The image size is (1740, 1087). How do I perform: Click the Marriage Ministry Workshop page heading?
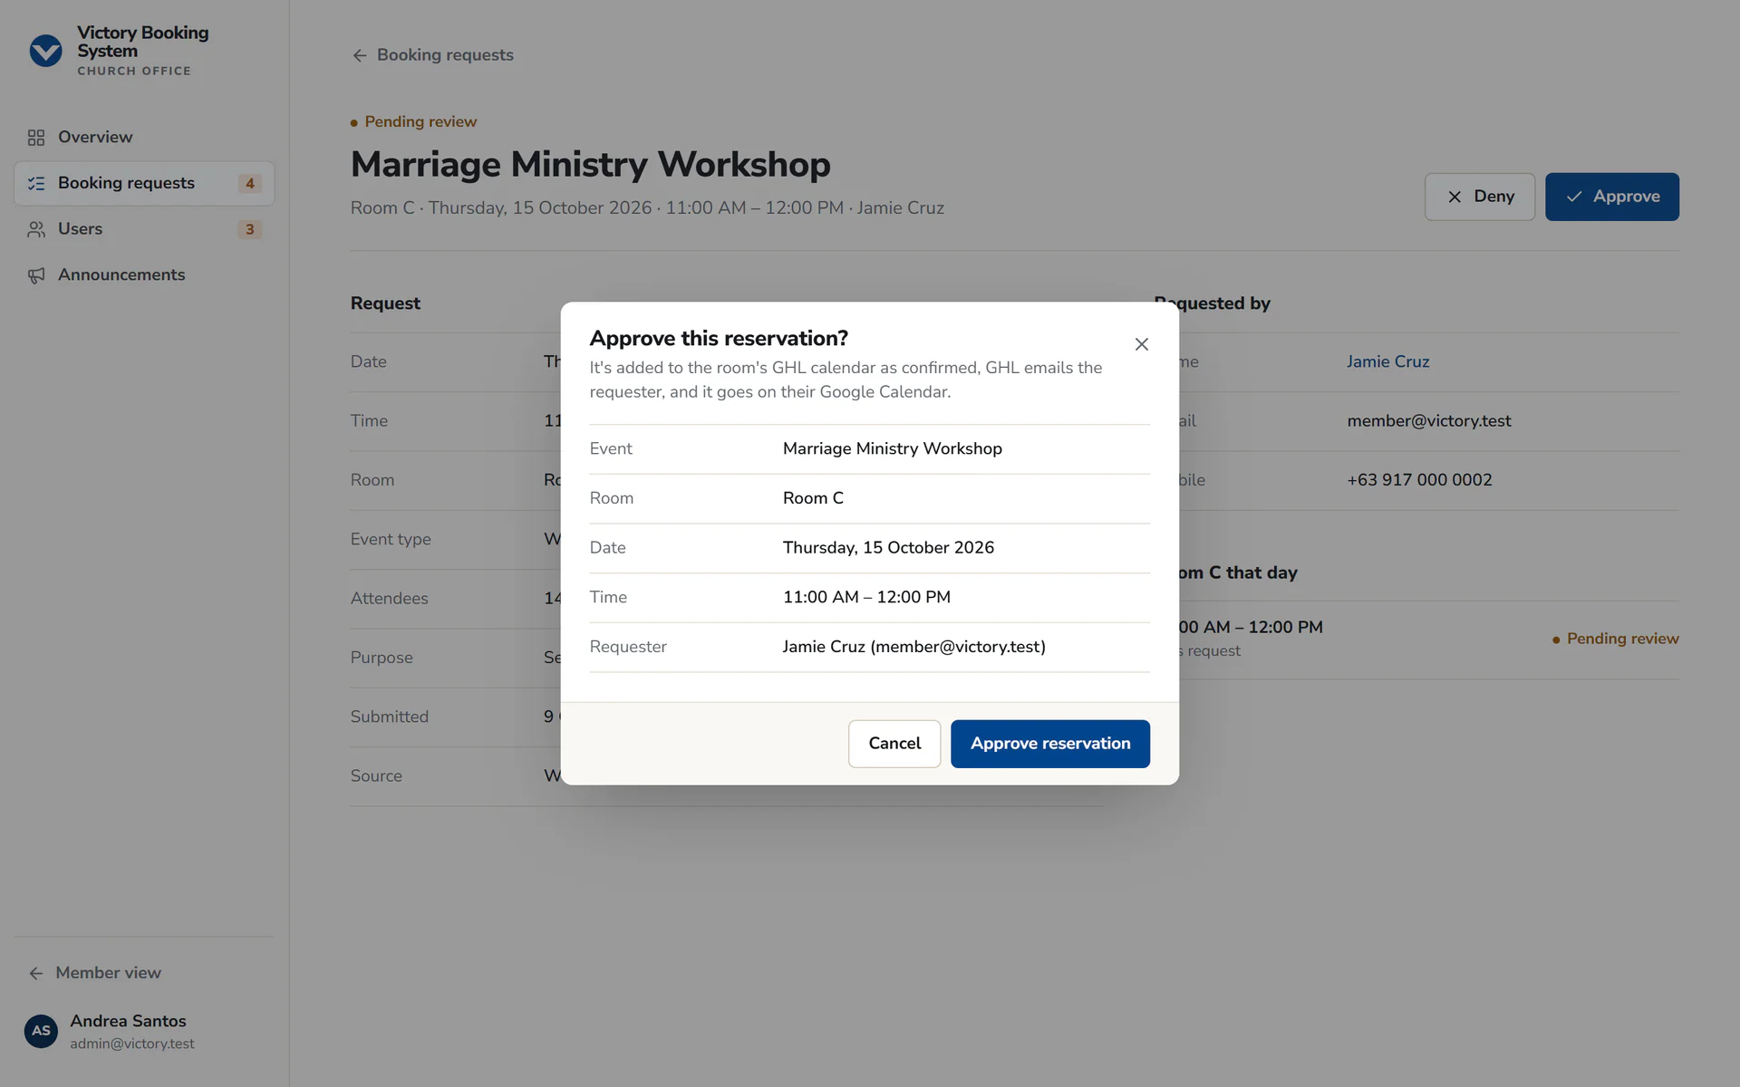point(591,165)
